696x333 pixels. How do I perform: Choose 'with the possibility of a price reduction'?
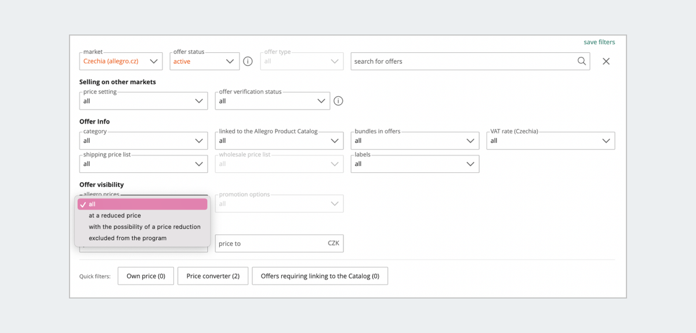pyautogui.click(x=142, y=227)
